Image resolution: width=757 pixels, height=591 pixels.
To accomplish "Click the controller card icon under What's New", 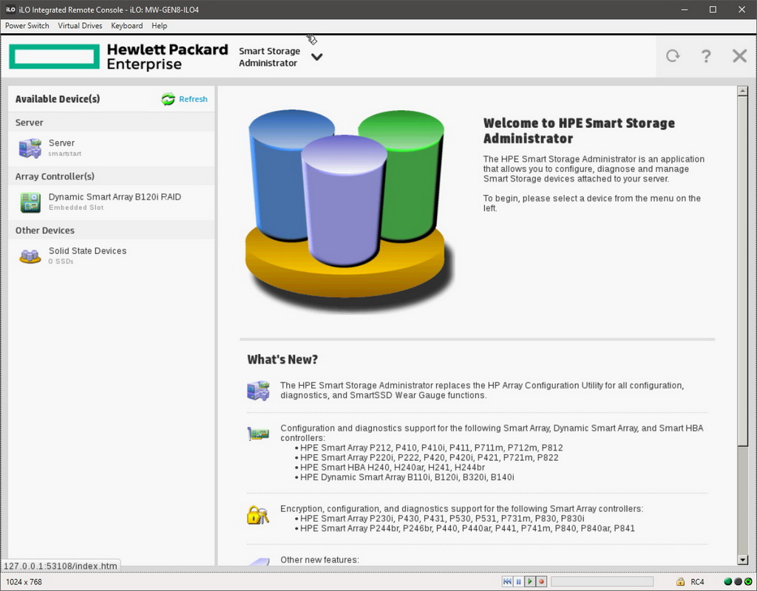I will tap(258, 433).
